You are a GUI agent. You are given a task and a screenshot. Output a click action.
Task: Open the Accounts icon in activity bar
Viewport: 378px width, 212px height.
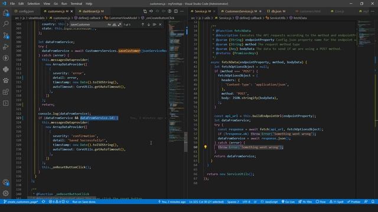point(6,182)
